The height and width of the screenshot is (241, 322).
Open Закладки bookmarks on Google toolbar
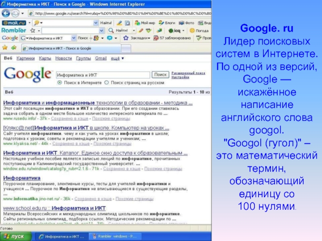[x=137, y=38]
